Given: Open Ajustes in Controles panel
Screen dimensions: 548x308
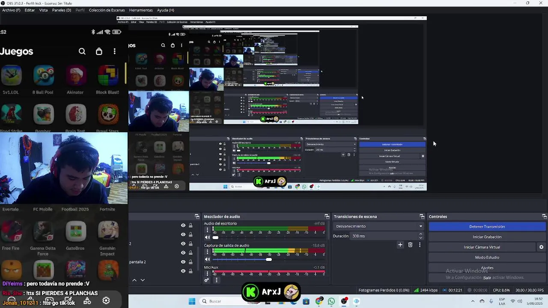Looking at the screenshot, I should click(487, 268).
